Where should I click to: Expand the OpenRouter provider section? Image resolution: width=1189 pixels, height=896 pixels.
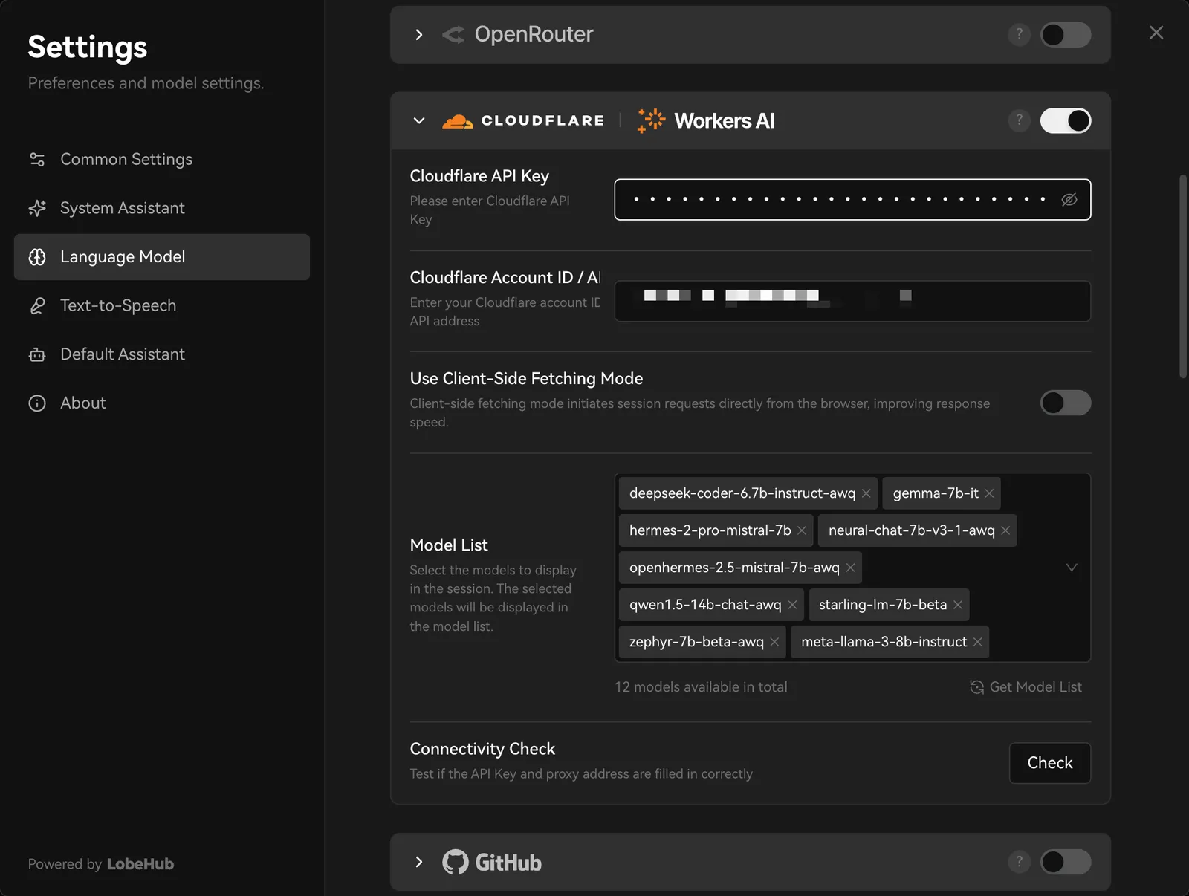(x=419, y=34)
